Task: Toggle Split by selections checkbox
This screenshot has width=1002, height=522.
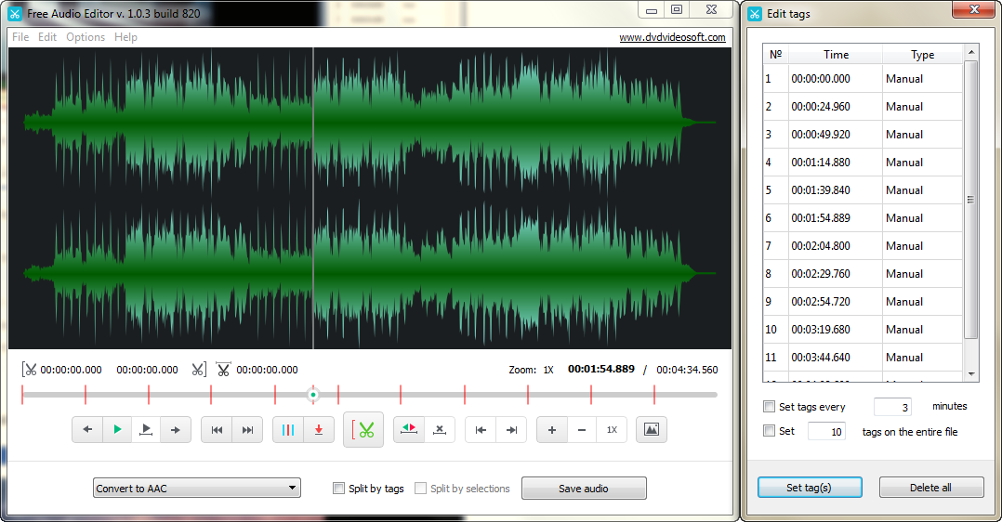Action: pyautogui.click(x=420, y=489)
